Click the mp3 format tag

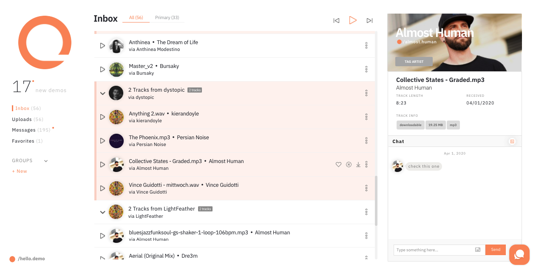(x=453, y=125)
